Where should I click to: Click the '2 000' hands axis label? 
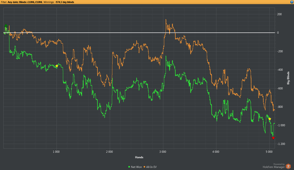[109, 152]
